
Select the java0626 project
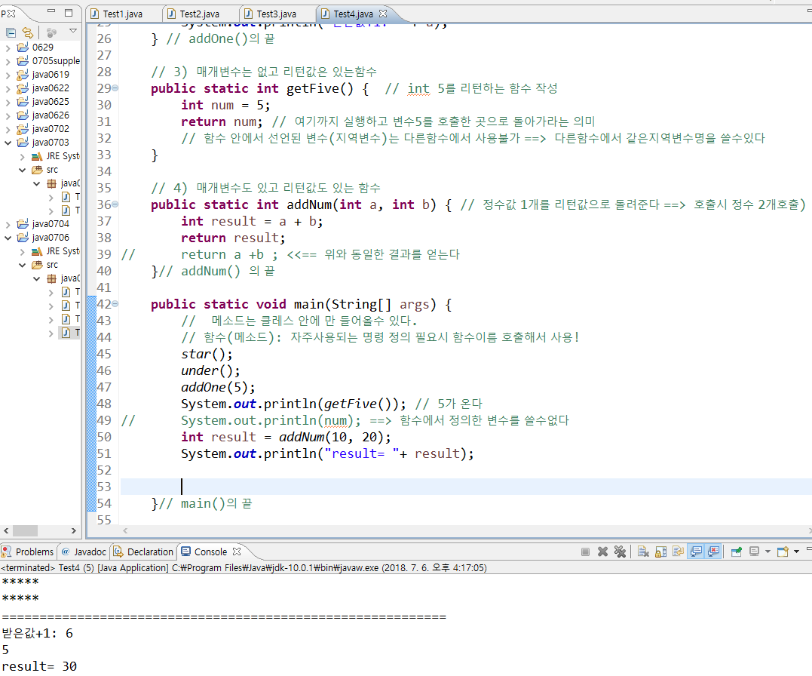point(51,115)
